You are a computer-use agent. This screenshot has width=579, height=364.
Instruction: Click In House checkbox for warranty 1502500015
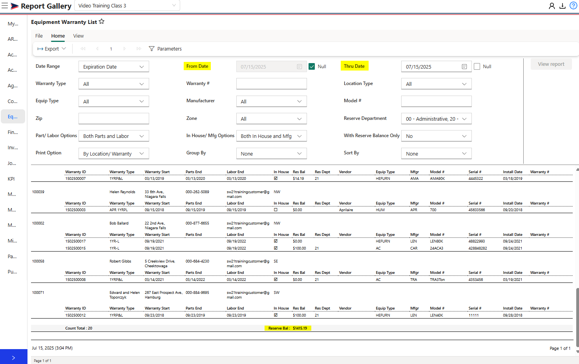(276, 248)
